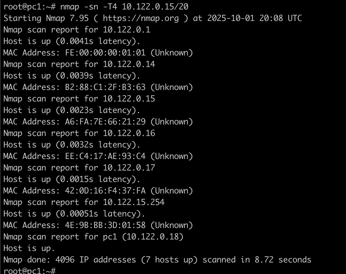
Task: Click MAC address 42:0D:16:F4:37:FA
Action: (x=105, y=191)
